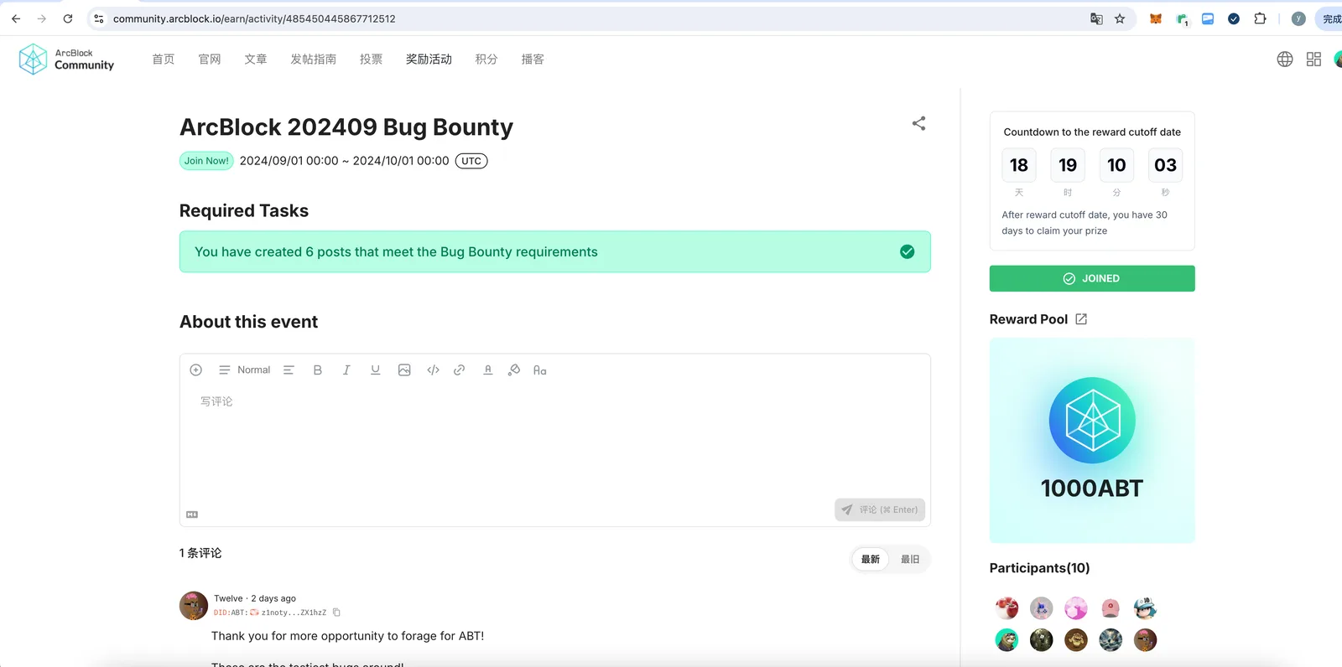The height and width of the screenshot is (667, 1342).
Task: Submit comment with 评论 button
Action: (x=880, y=509)
